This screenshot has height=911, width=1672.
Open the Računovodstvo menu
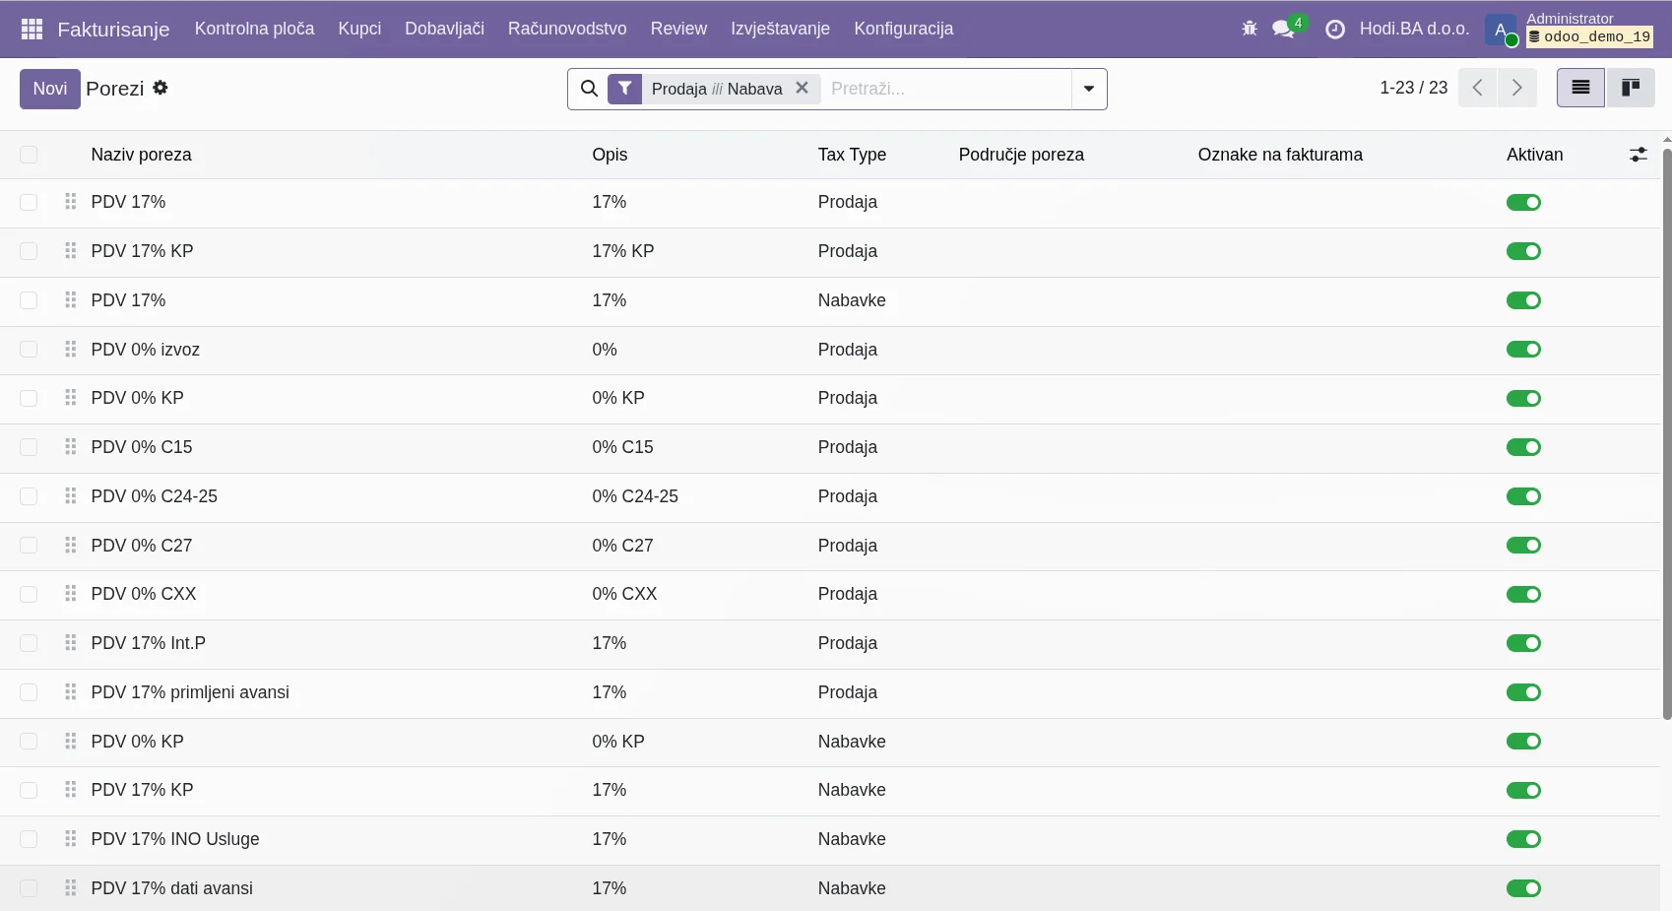(567, 29)
